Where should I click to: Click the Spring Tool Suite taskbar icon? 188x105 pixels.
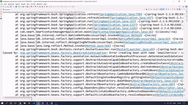point(38,103)
